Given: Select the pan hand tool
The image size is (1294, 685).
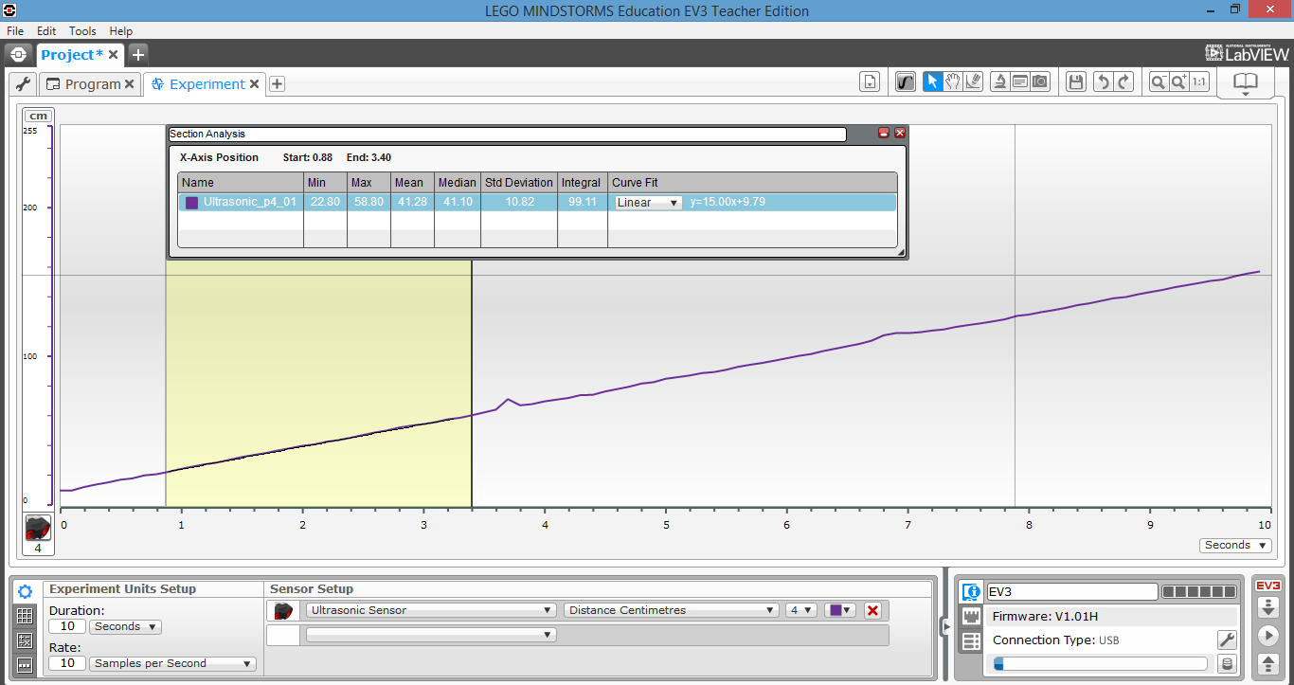Looking at the screenshot, I should click(953, 82).
